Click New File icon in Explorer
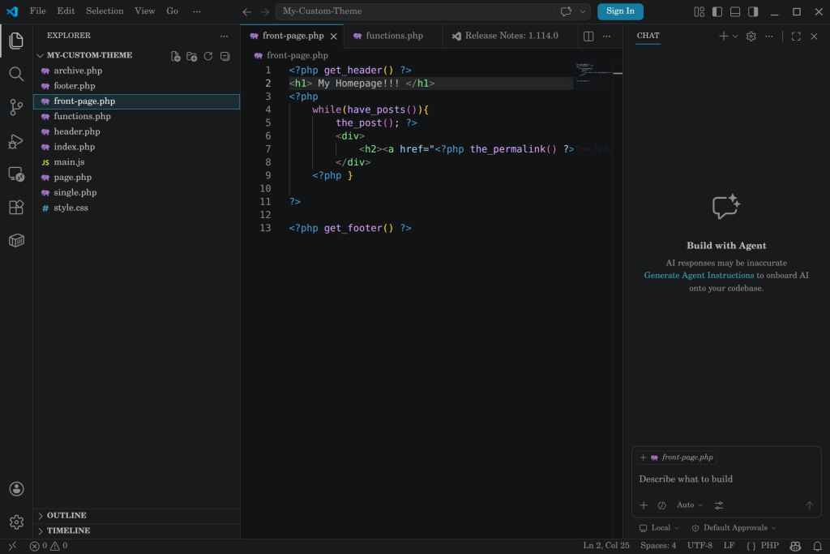Viewport: 830px width, 554px height. (175, 56)
